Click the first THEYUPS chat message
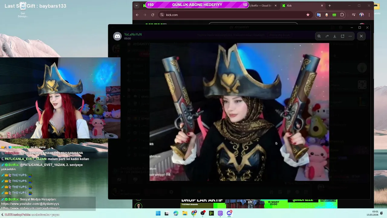The width and height of the screenshot is (387, 218). [17, 175]
